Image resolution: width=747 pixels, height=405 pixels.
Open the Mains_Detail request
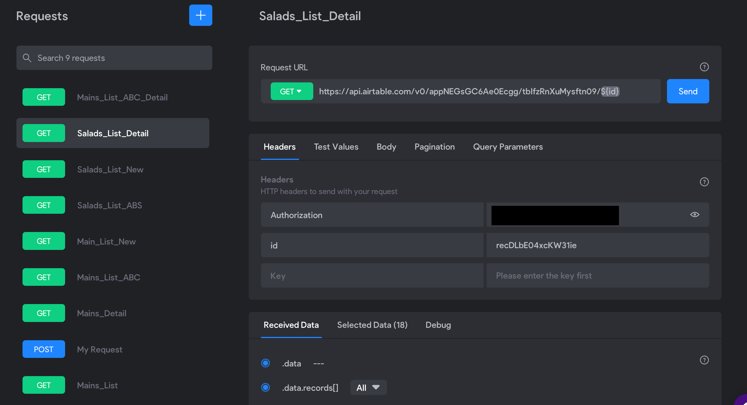pyautogui.click(x=113, y=313)
